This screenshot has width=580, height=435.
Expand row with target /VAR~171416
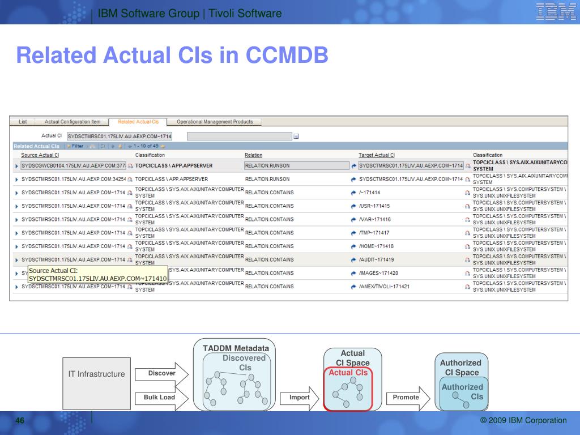(x=16, y=220)
